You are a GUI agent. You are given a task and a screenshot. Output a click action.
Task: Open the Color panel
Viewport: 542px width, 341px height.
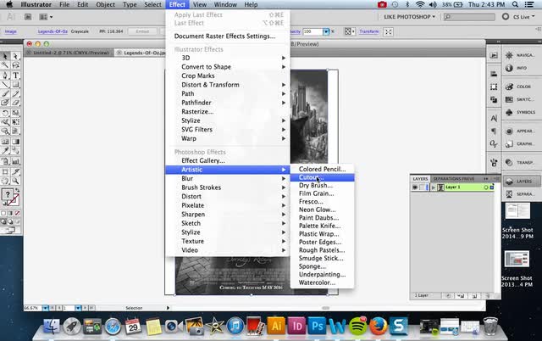[519, 87]
